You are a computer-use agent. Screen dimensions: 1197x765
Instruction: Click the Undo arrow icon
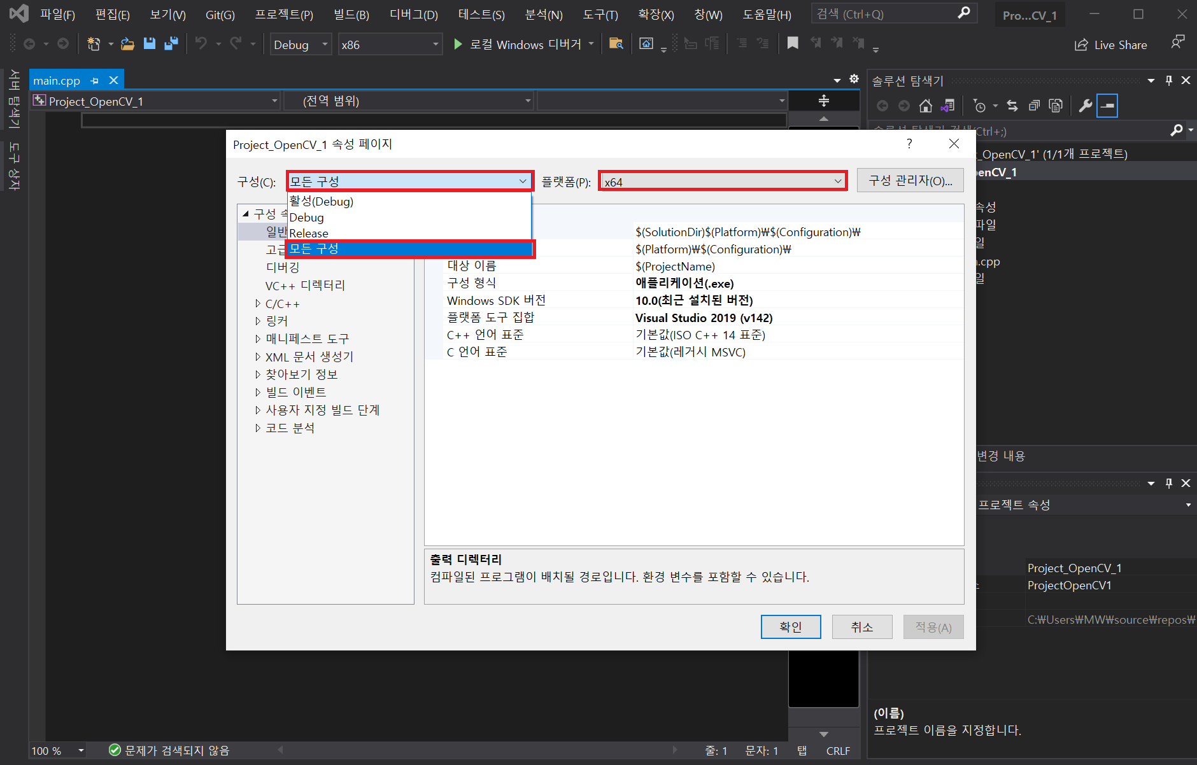coord(201,43)
